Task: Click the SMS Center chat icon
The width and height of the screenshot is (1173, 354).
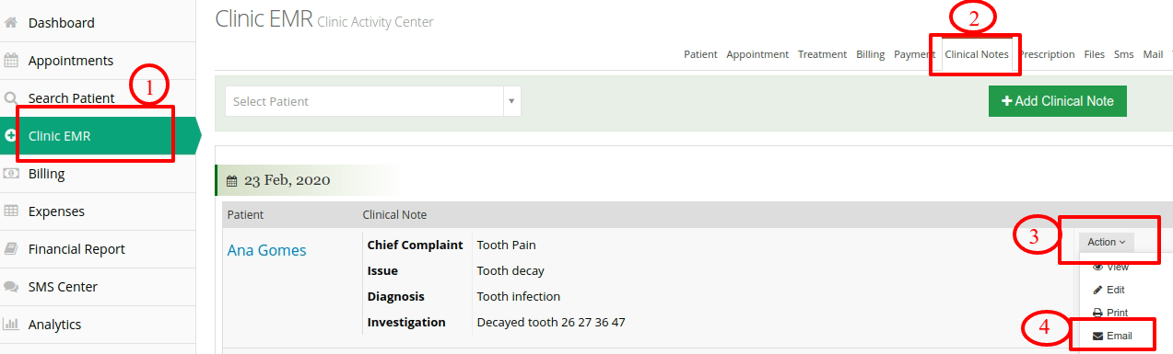Action: coord(11,287)
